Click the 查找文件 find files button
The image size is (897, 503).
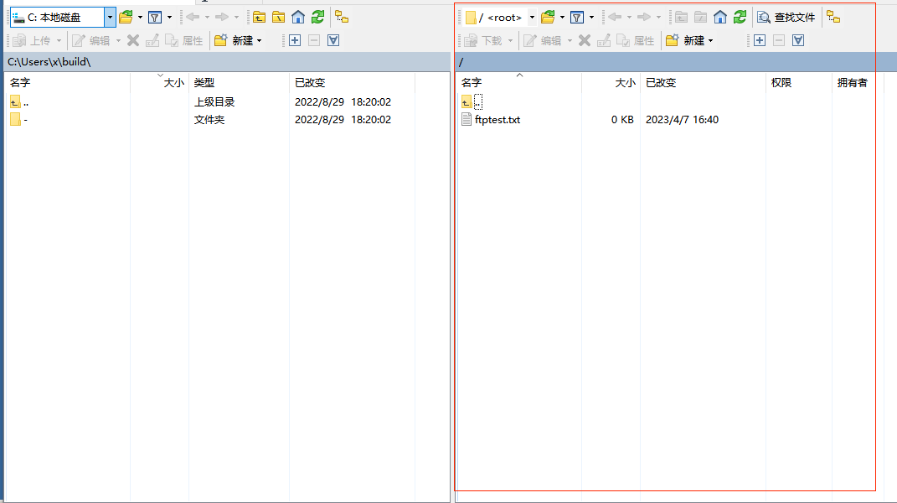click(786, 17)
